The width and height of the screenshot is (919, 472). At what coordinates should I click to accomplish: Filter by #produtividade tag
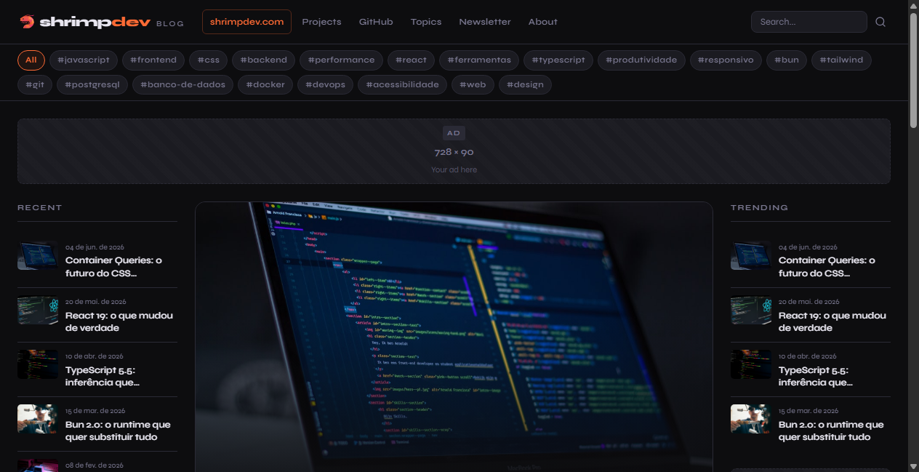pyautogui.click(x=641, y=60)
